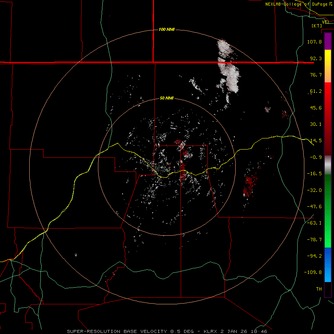
Task: Click the yellow-orange segment of color bar
Action: tap(328, 66)
